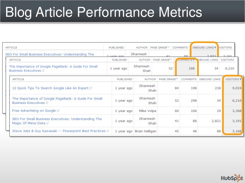
Task: Select inbound links value 218
Action: [218, 88]
